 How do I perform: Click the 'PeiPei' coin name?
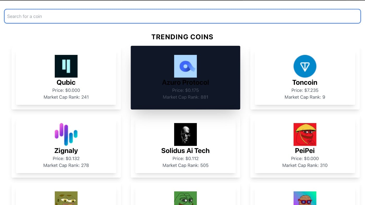coord(305,150)
